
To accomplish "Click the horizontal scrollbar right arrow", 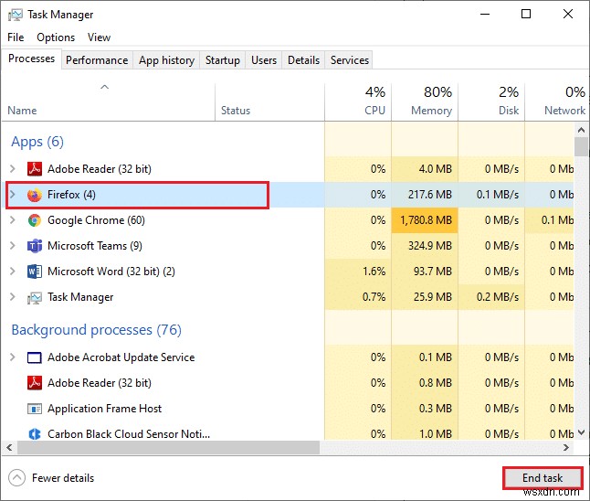I will [x=566, y=447].
